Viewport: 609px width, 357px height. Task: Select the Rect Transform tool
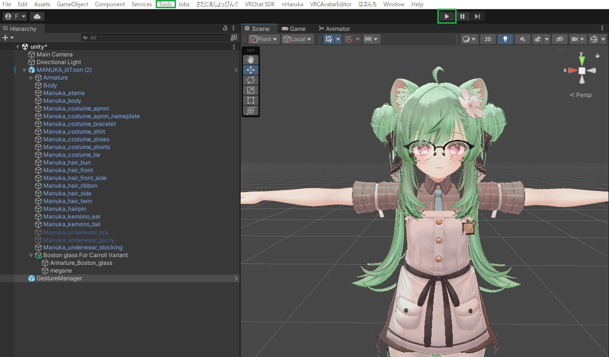[251, 100]
